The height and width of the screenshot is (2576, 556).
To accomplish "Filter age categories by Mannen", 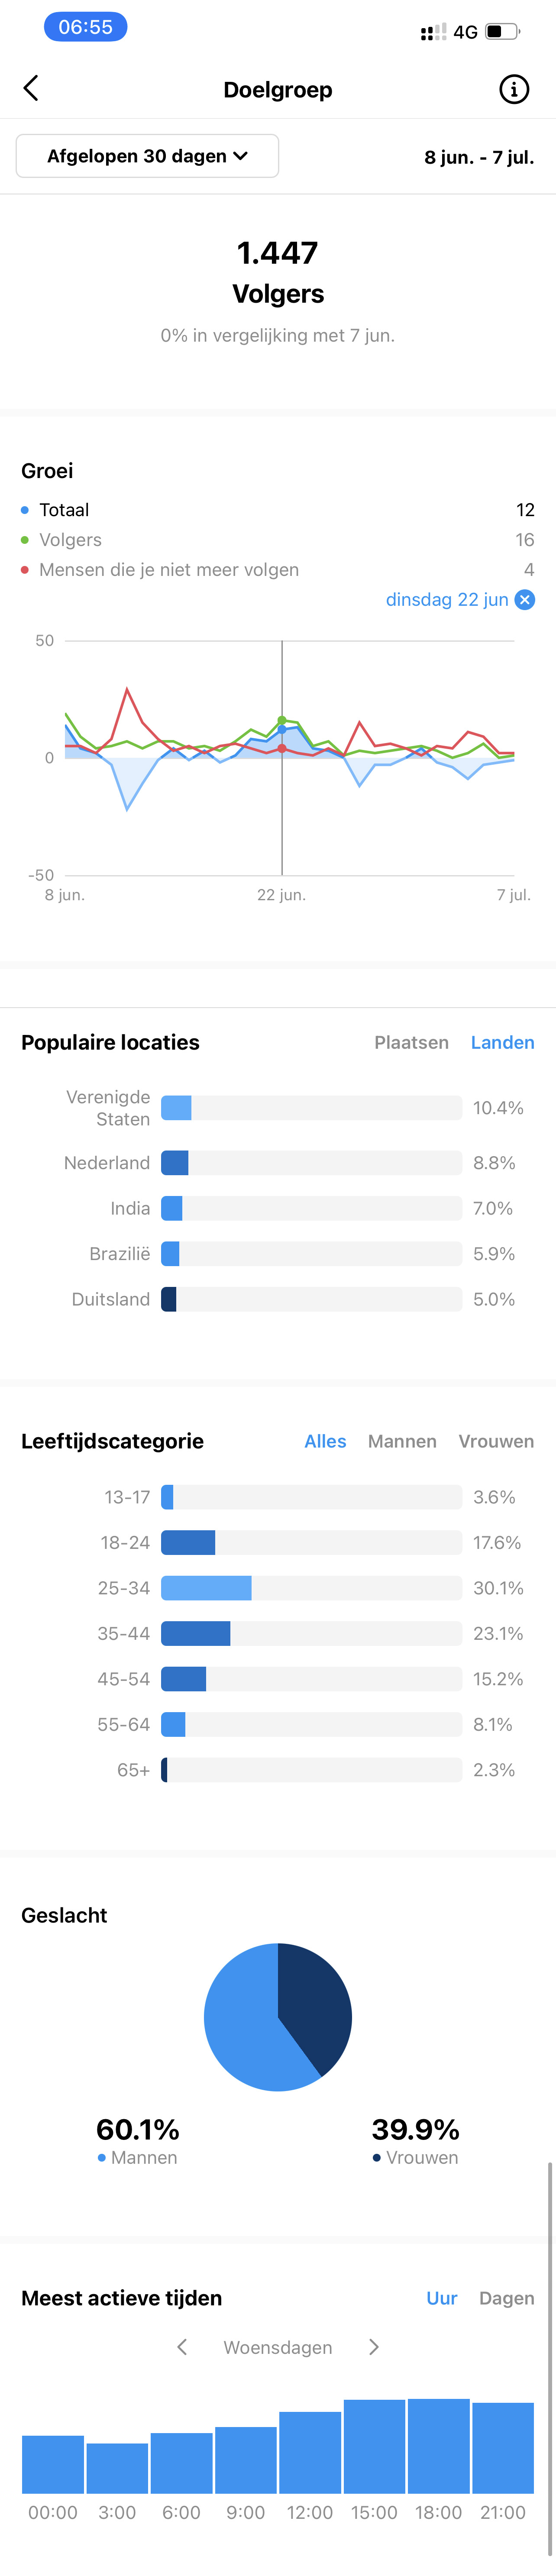I will [x=402, y=1441].
